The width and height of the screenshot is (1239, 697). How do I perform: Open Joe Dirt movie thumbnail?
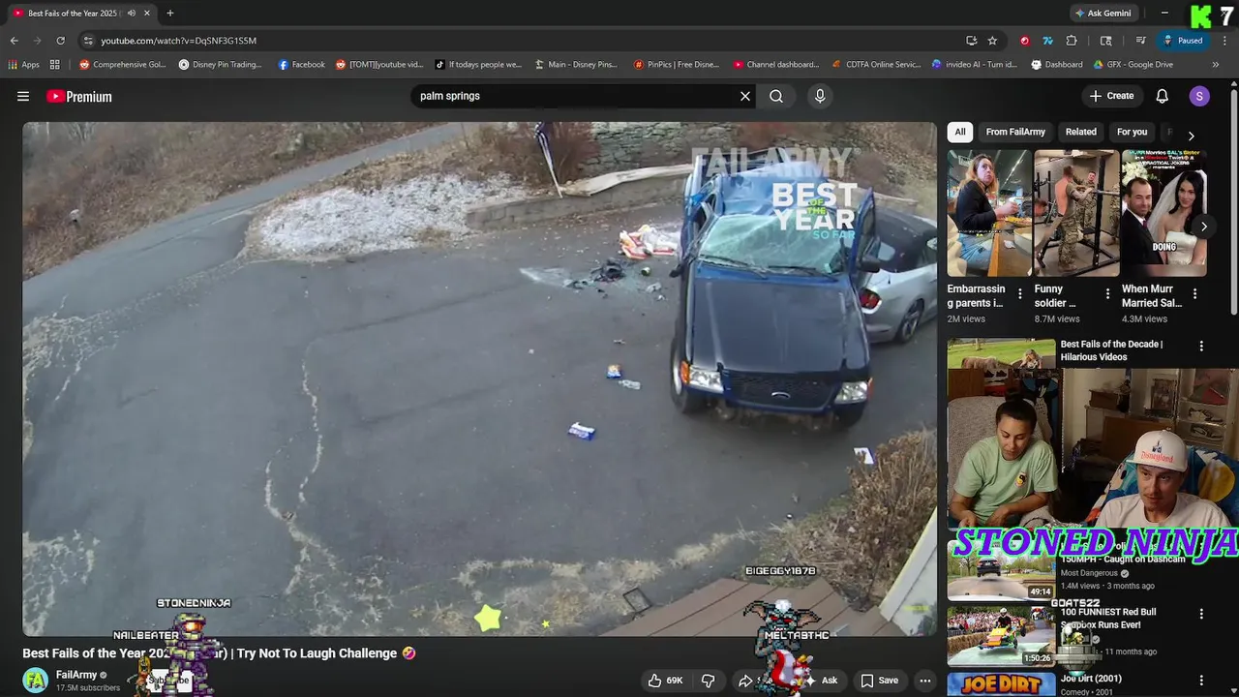1001,683
